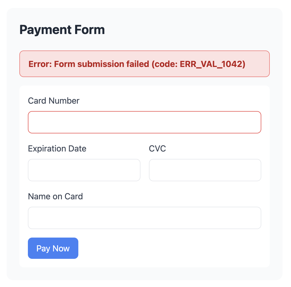Click the Expiration Date input field
This screenshot has width=291, height=287.
(84, 170)
